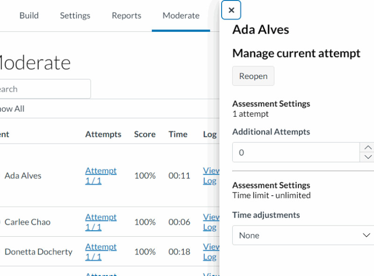Open Carlee Chao's Attempt 1 / 1 link
Viewport: 374px width, 276px height.
click(101, 222)
